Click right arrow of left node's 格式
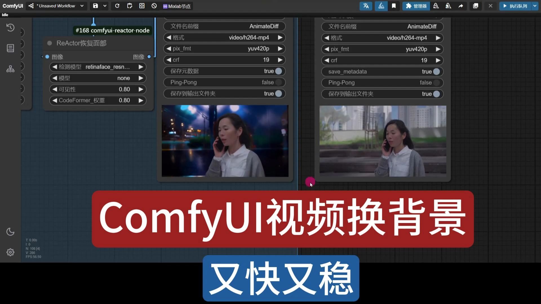The width and height of the screenshot is (541, 304). [x=280, y=37]
